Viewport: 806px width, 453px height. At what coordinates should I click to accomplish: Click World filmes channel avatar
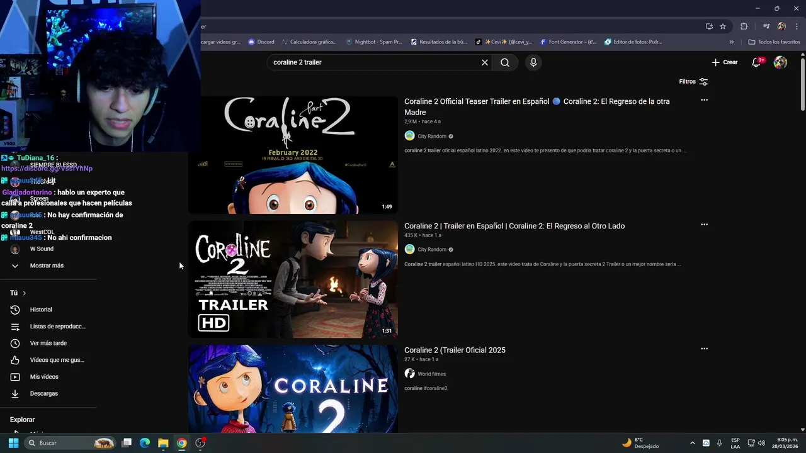click(x=409, y=374)
